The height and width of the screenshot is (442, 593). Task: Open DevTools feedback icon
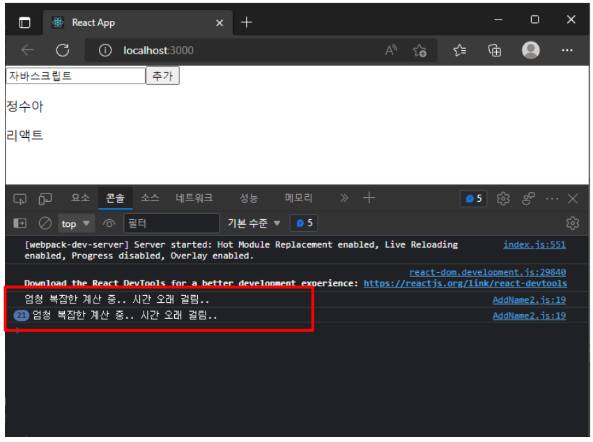coord(528,198)
